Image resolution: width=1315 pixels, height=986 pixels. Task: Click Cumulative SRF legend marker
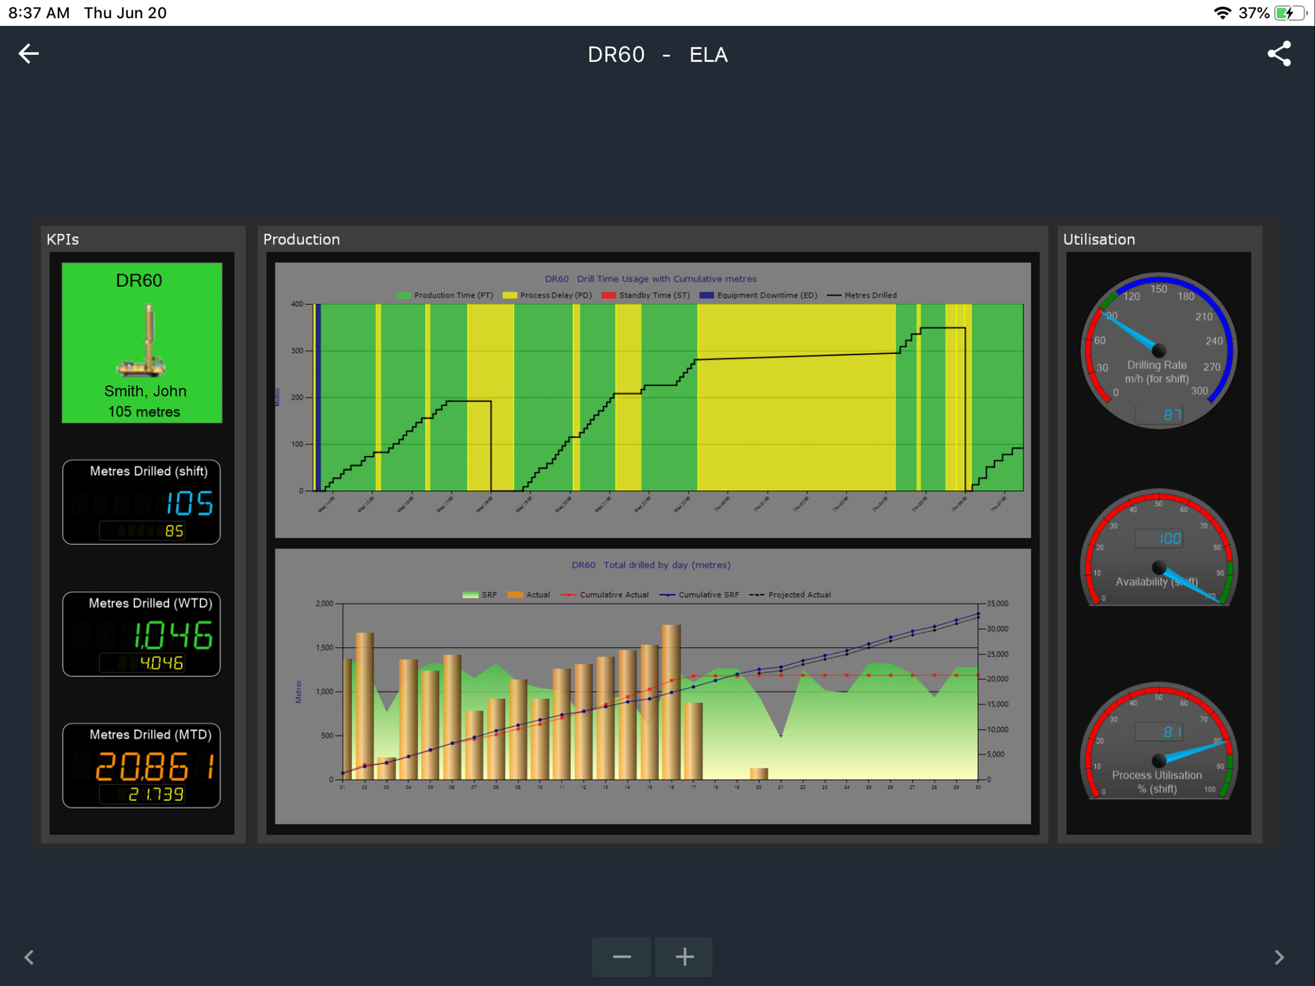coord(667,595)
